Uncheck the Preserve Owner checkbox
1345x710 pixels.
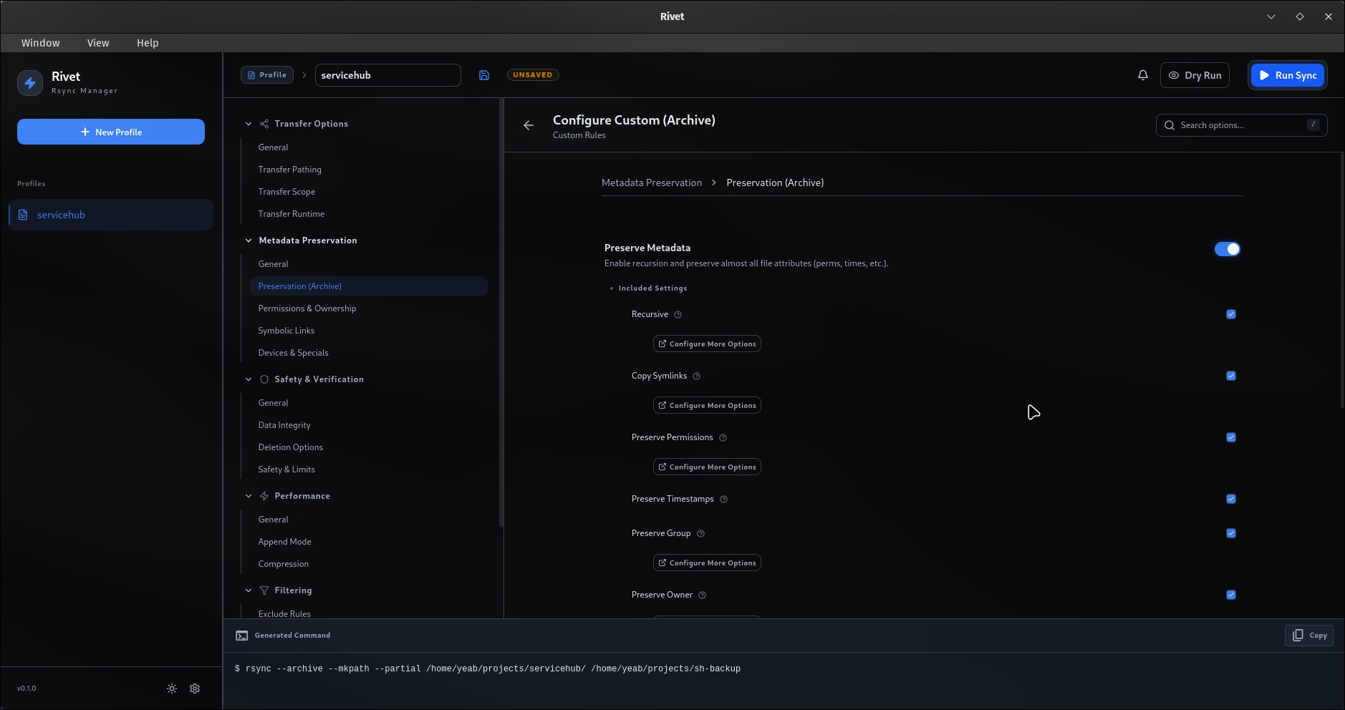click(1231, 595)
